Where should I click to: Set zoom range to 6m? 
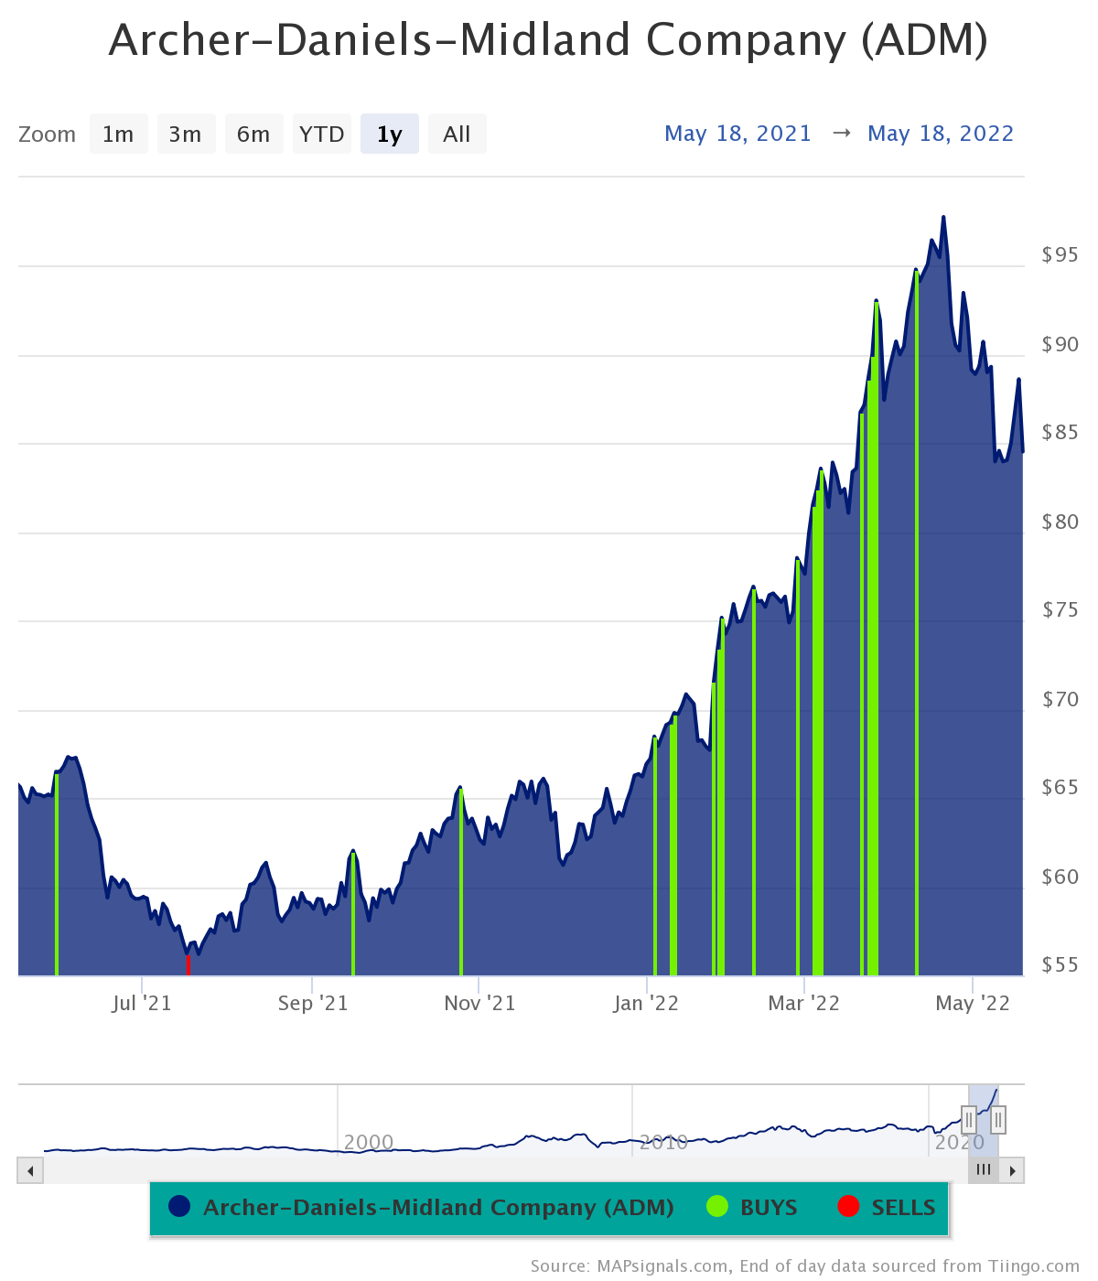253,135
